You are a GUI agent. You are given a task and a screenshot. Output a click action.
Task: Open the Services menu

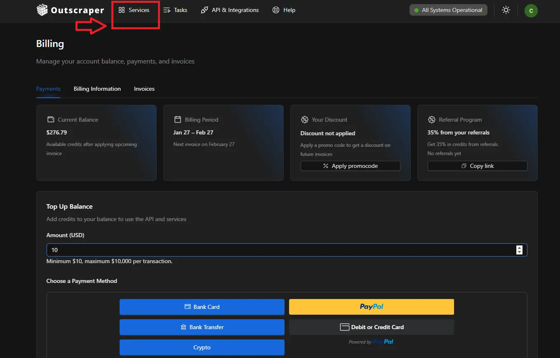(134, 10)
